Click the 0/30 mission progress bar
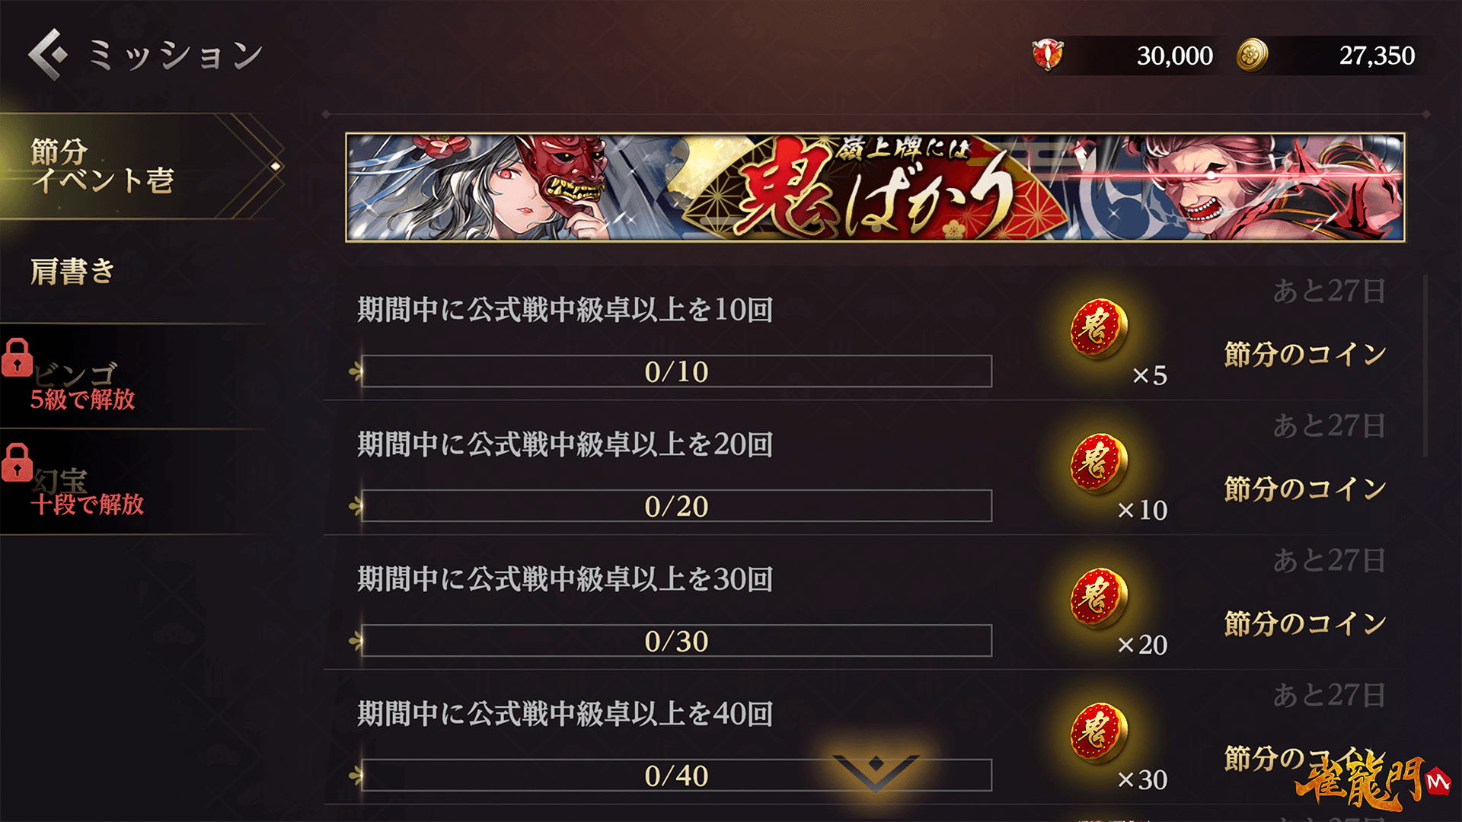This screenshot has height=822, width=1462. point(676,641)
